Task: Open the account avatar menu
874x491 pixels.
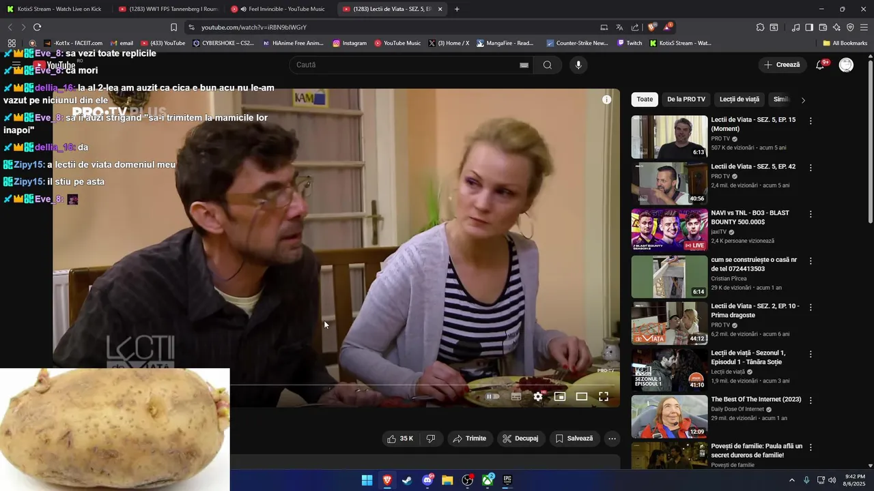Action: tap(846, 65)
